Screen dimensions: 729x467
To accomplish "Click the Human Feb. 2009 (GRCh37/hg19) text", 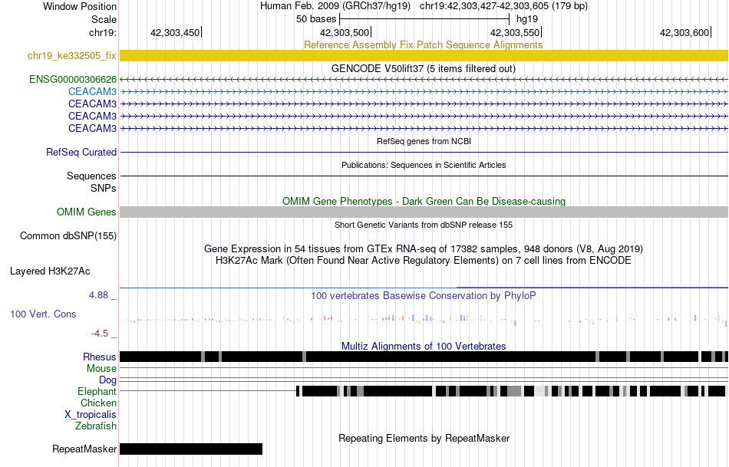I will point(335,6).
